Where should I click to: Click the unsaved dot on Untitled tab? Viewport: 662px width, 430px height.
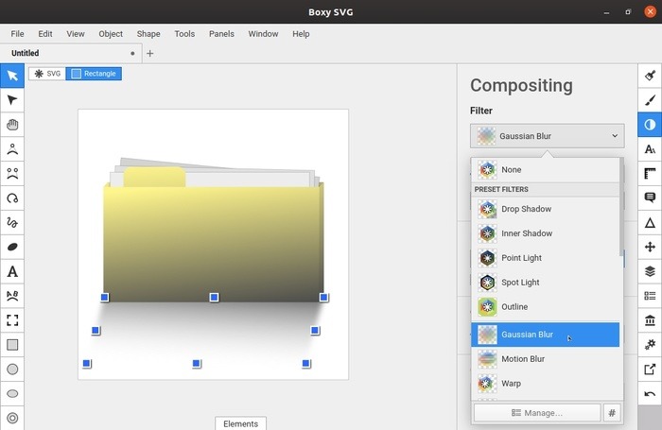[132, 54]
